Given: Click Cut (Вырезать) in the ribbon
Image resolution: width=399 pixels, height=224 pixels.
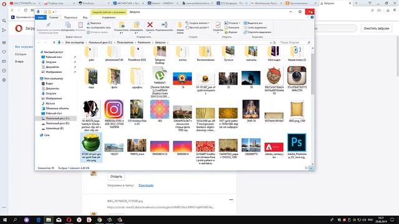Looking at the screenshot, I should (x=94, y=23).
